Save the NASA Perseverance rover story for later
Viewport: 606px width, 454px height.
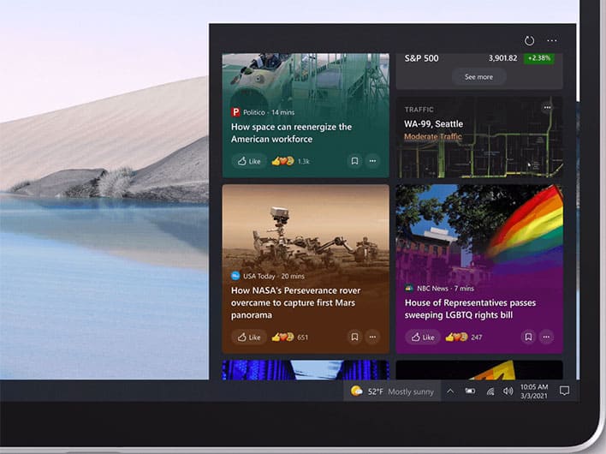pyautogui.click(x=354, y=337)
